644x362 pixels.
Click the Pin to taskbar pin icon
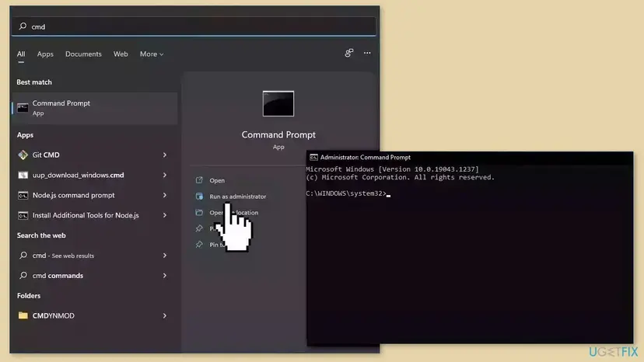pyautogui.click(x=199, y=244)
